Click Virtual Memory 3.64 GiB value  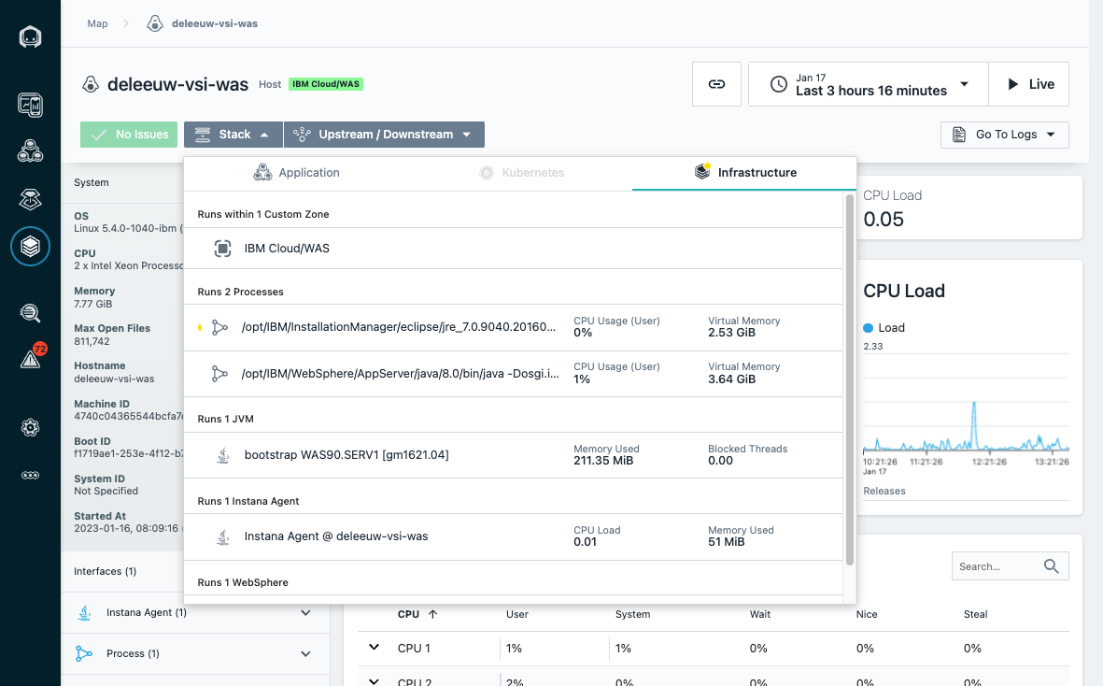coord(731,379)
